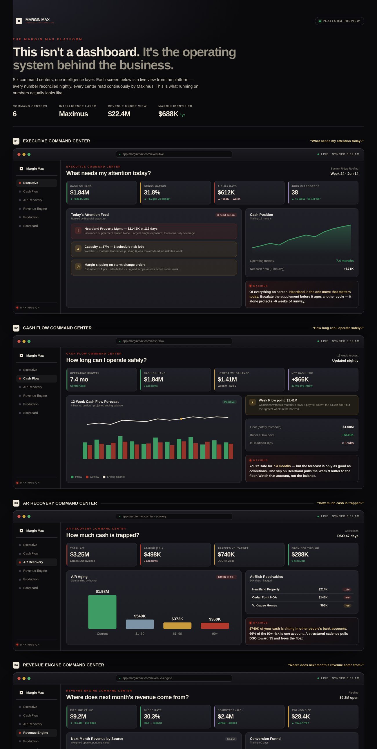The image size is (377, 749).
Task: Click the 01 section number badge
Action: click(16, 141)
